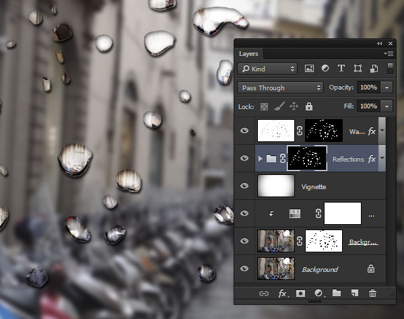Image resolution: width=404 pixels, height=319 pixels.
Task: Filter layers by pixel layers icon
Action: click(310, 69)
